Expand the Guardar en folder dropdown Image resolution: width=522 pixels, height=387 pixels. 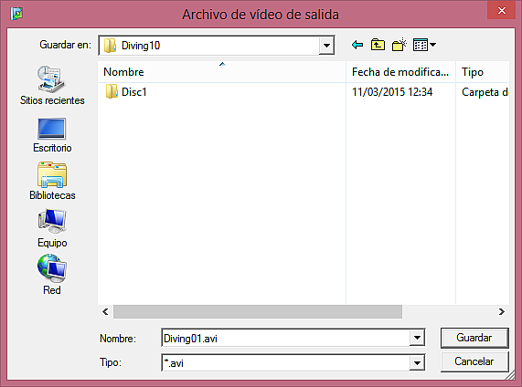[326, 46]
